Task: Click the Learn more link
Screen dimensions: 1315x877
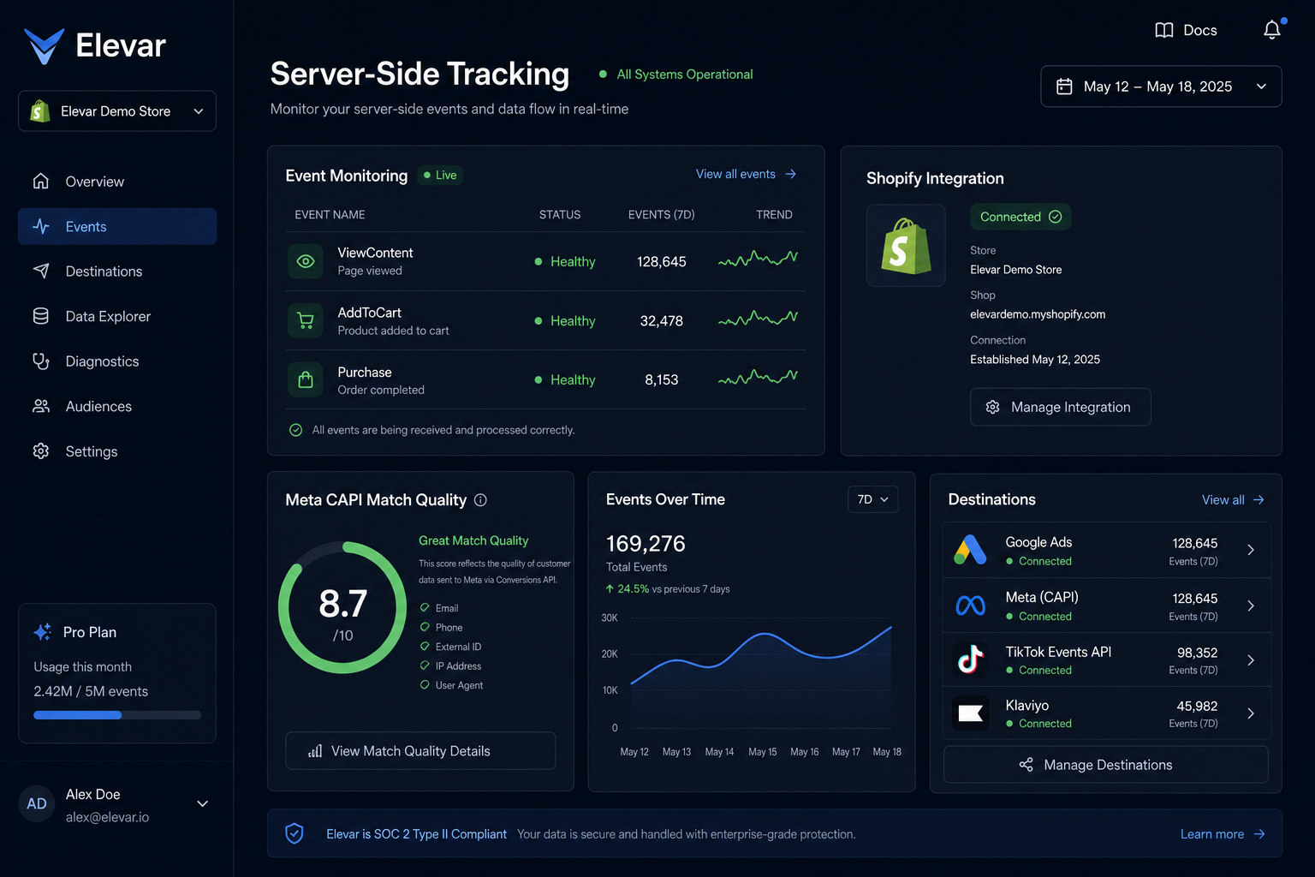Action: coord(1223,834)
